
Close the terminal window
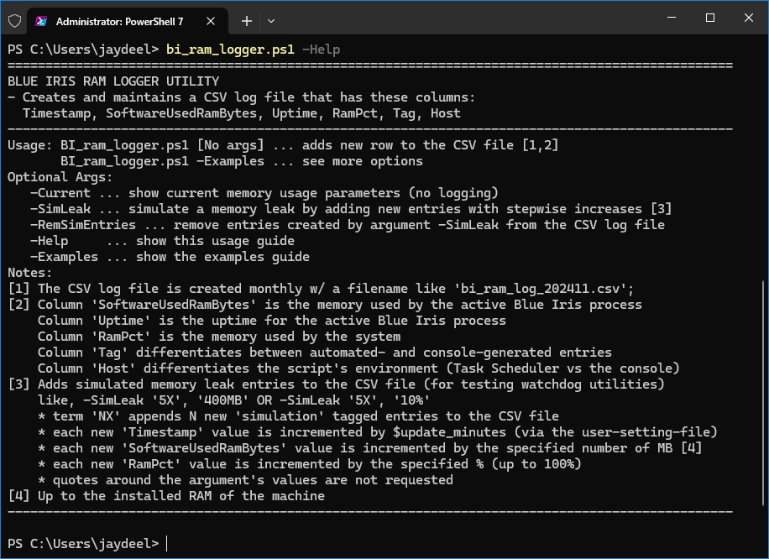point(748,18)
